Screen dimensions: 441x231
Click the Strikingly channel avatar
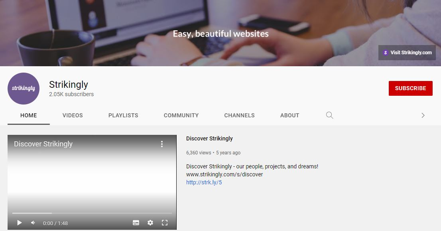coord(24,89)
